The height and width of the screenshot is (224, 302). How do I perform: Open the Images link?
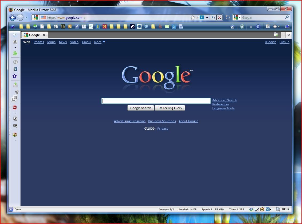point(39,42)
